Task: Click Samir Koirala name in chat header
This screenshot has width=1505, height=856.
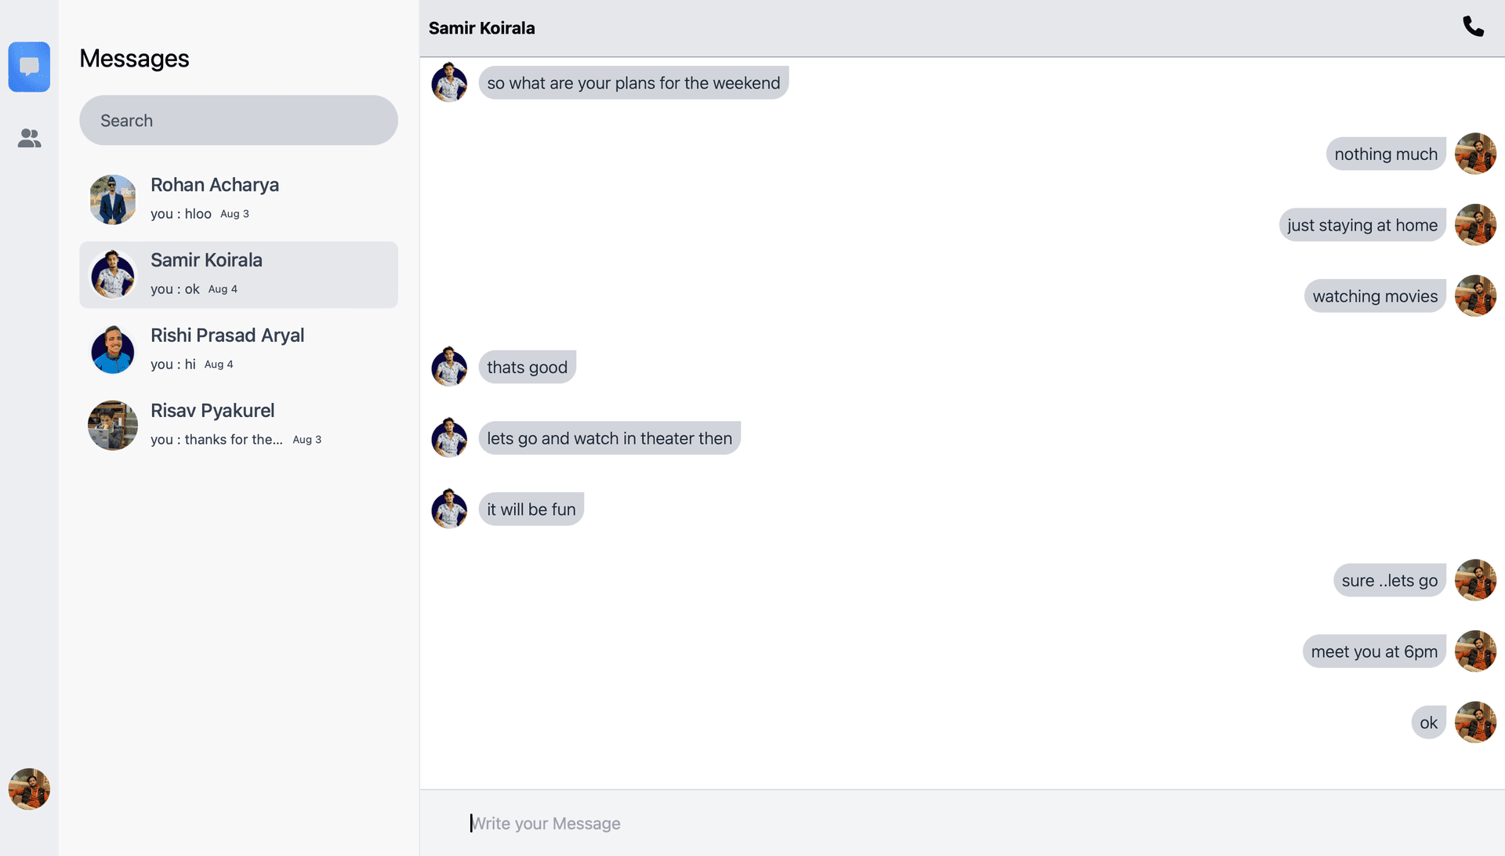Action: pos(481,28)
